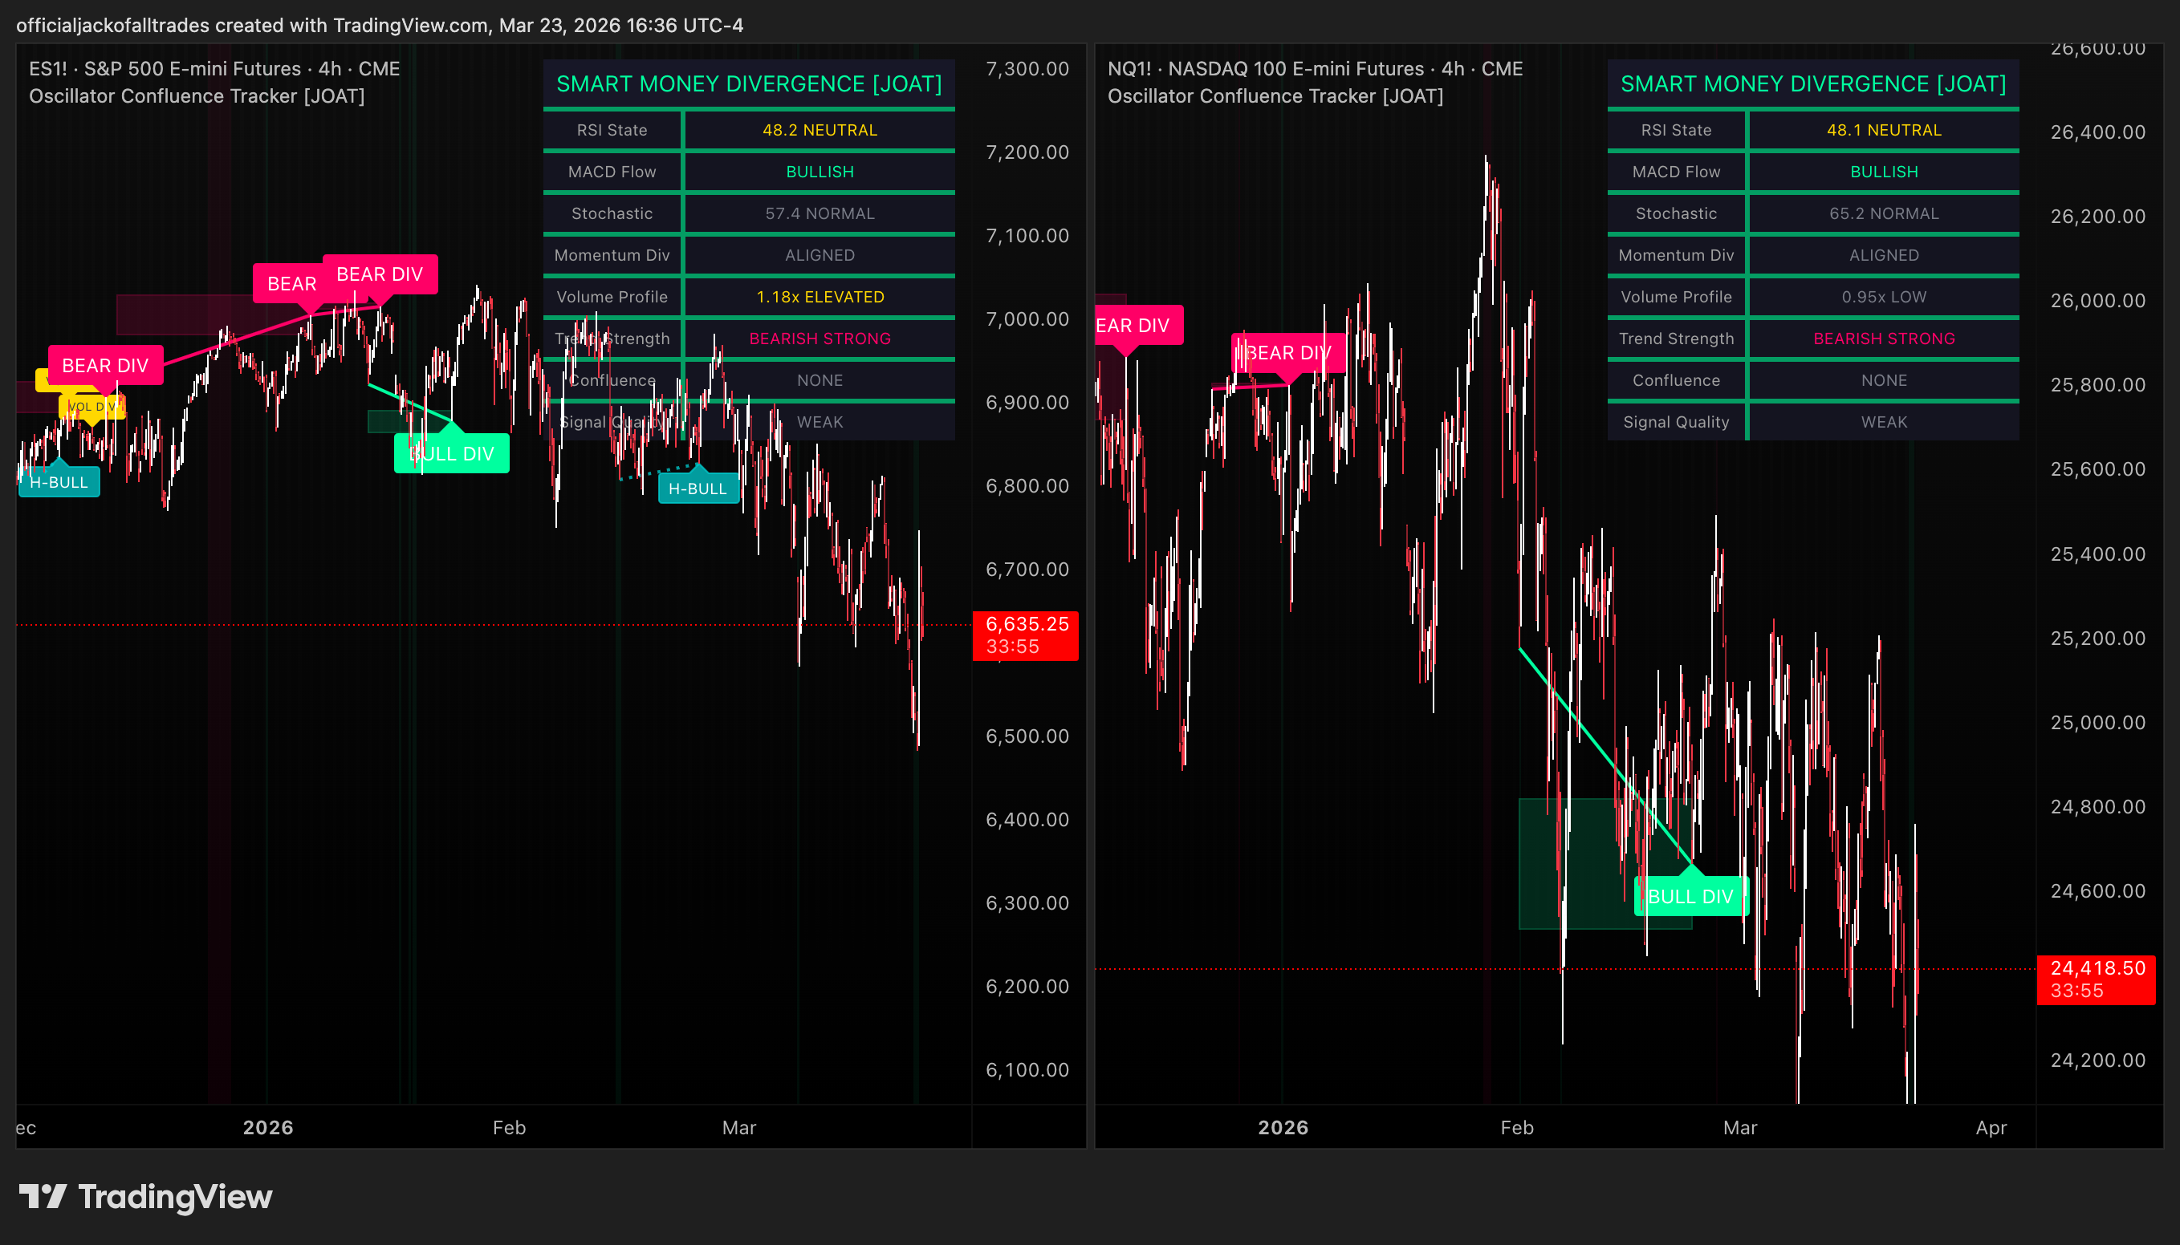Click the 57.4 NORMAL Stochastic value
The width and height of the screenshot is (2180, 1245).
click(820, 213)
